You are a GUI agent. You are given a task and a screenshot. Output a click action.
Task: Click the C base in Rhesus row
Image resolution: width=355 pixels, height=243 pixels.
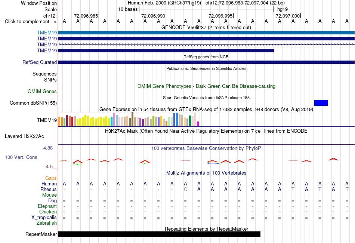tap(185, 189)
